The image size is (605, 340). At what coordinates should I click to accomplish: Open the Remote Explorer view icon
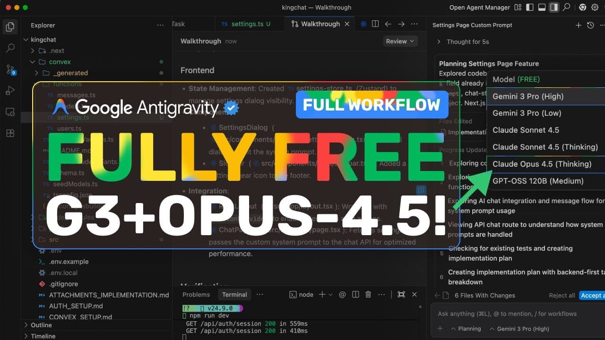[x=10, y=112]
